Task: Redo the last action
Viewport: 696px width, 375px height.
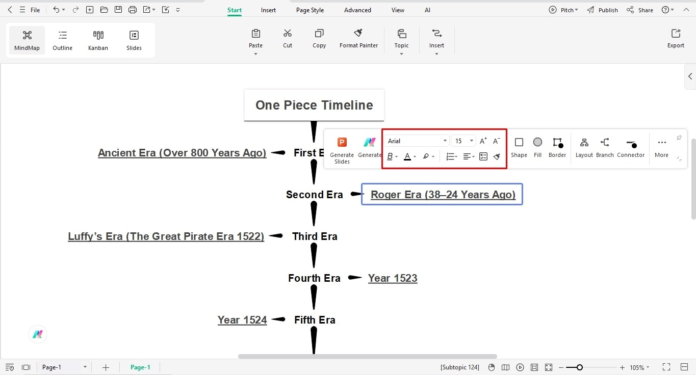Action: [75, 10]
